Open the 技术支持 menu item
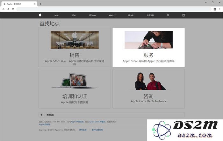 [150, 15]
